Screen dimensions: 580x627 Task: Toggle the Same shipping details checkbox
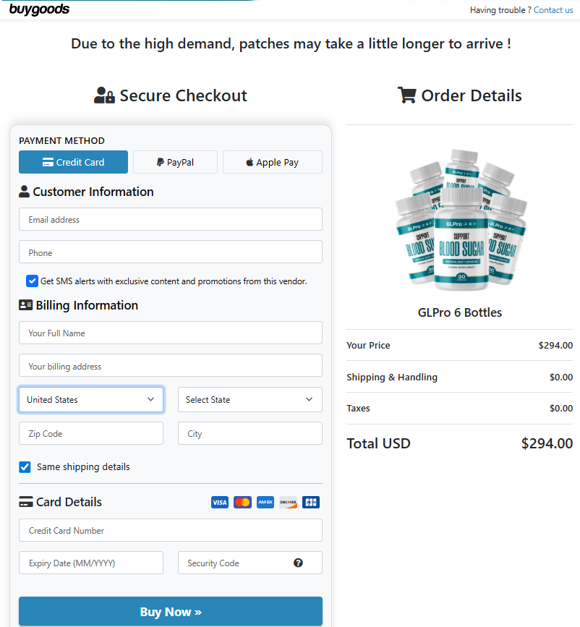25,467
